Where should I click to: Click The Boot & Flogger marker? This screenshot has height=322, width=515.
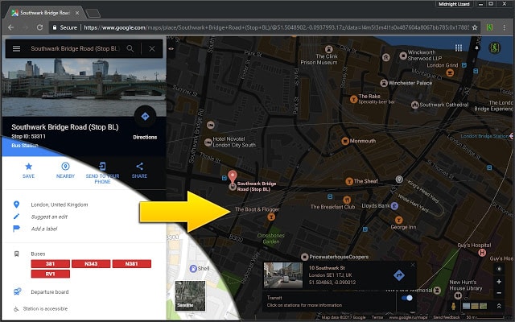click(x=271, y=217)
